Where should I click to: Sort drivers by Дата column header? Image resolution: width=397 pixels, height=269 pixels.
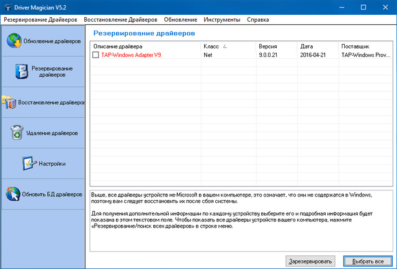coord(306,46)
